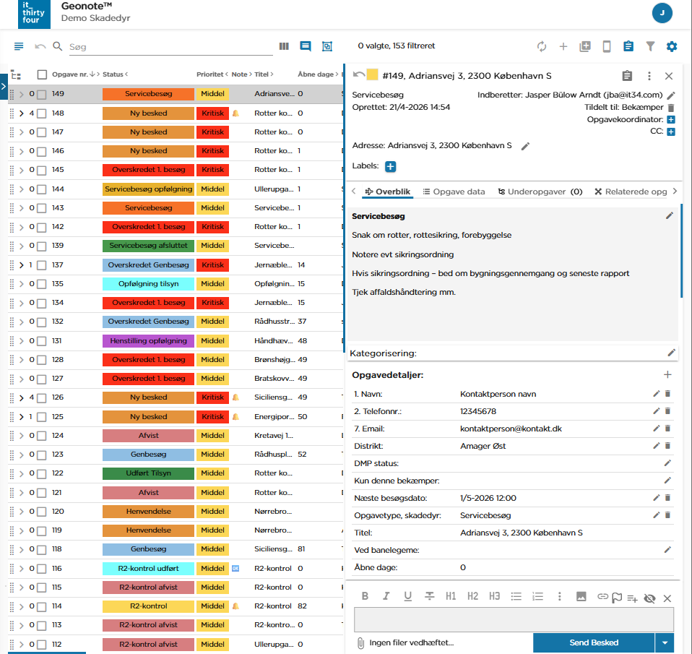The image size is (692, 654).
Task: Expand row 137 subtasks chevron
Action: pyautogui.click(x=21, y=265)
